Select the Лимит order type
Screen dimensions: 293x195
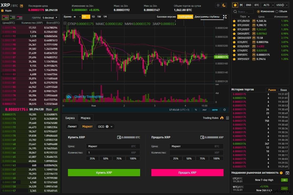[x=72, y=127]
